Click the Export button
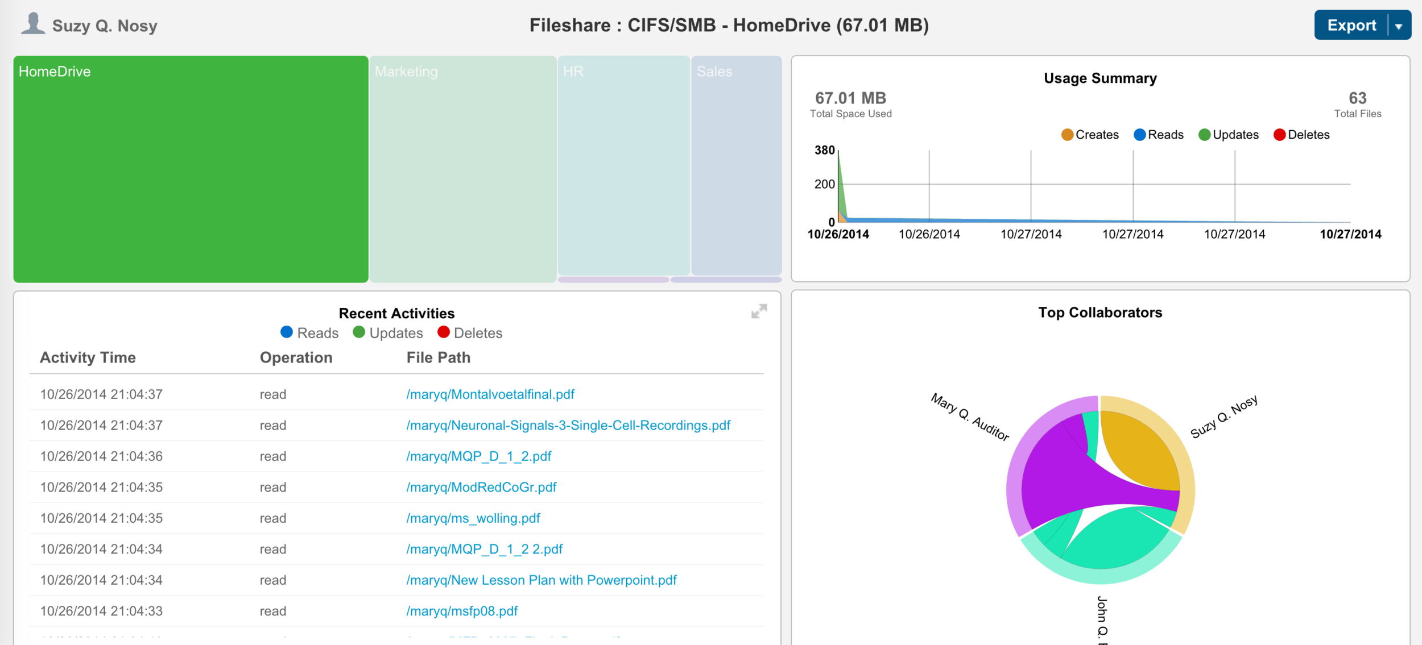The width and height of the screenshot is (1422, 645). (1351, 26)
